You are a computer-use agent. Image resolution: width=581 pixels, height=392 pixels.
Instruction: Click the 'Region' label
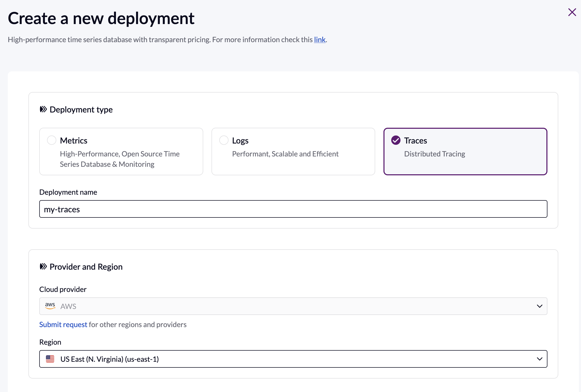tap(50, 342)
